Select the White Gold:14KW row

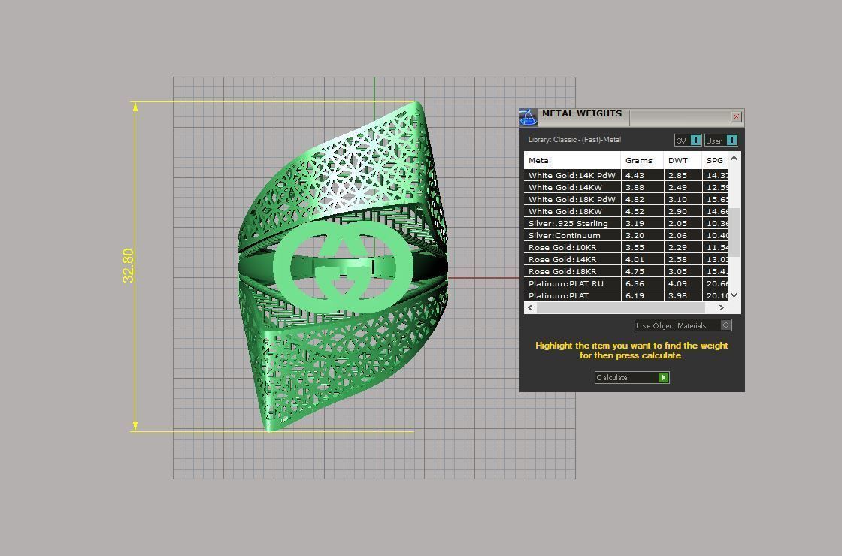[625, 187]
